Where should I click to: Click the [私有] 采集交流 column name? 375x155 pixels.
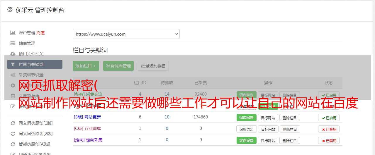88,94
